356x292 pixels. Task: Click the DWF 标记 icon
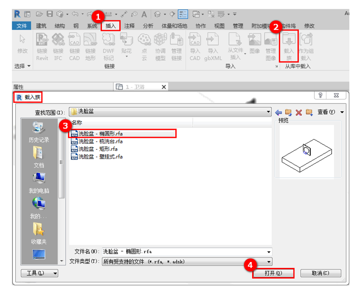(108, 39)
